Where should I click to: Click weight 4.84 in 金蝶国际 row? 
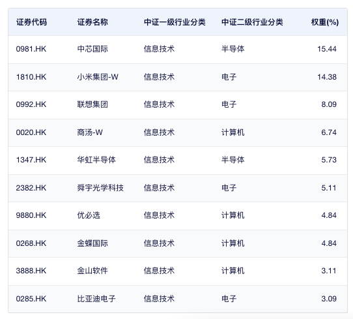coord(329,243)
